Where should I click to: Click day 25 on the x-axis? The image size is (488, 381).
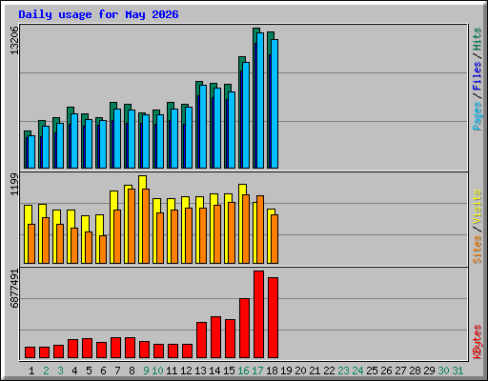tap(372, 371)
